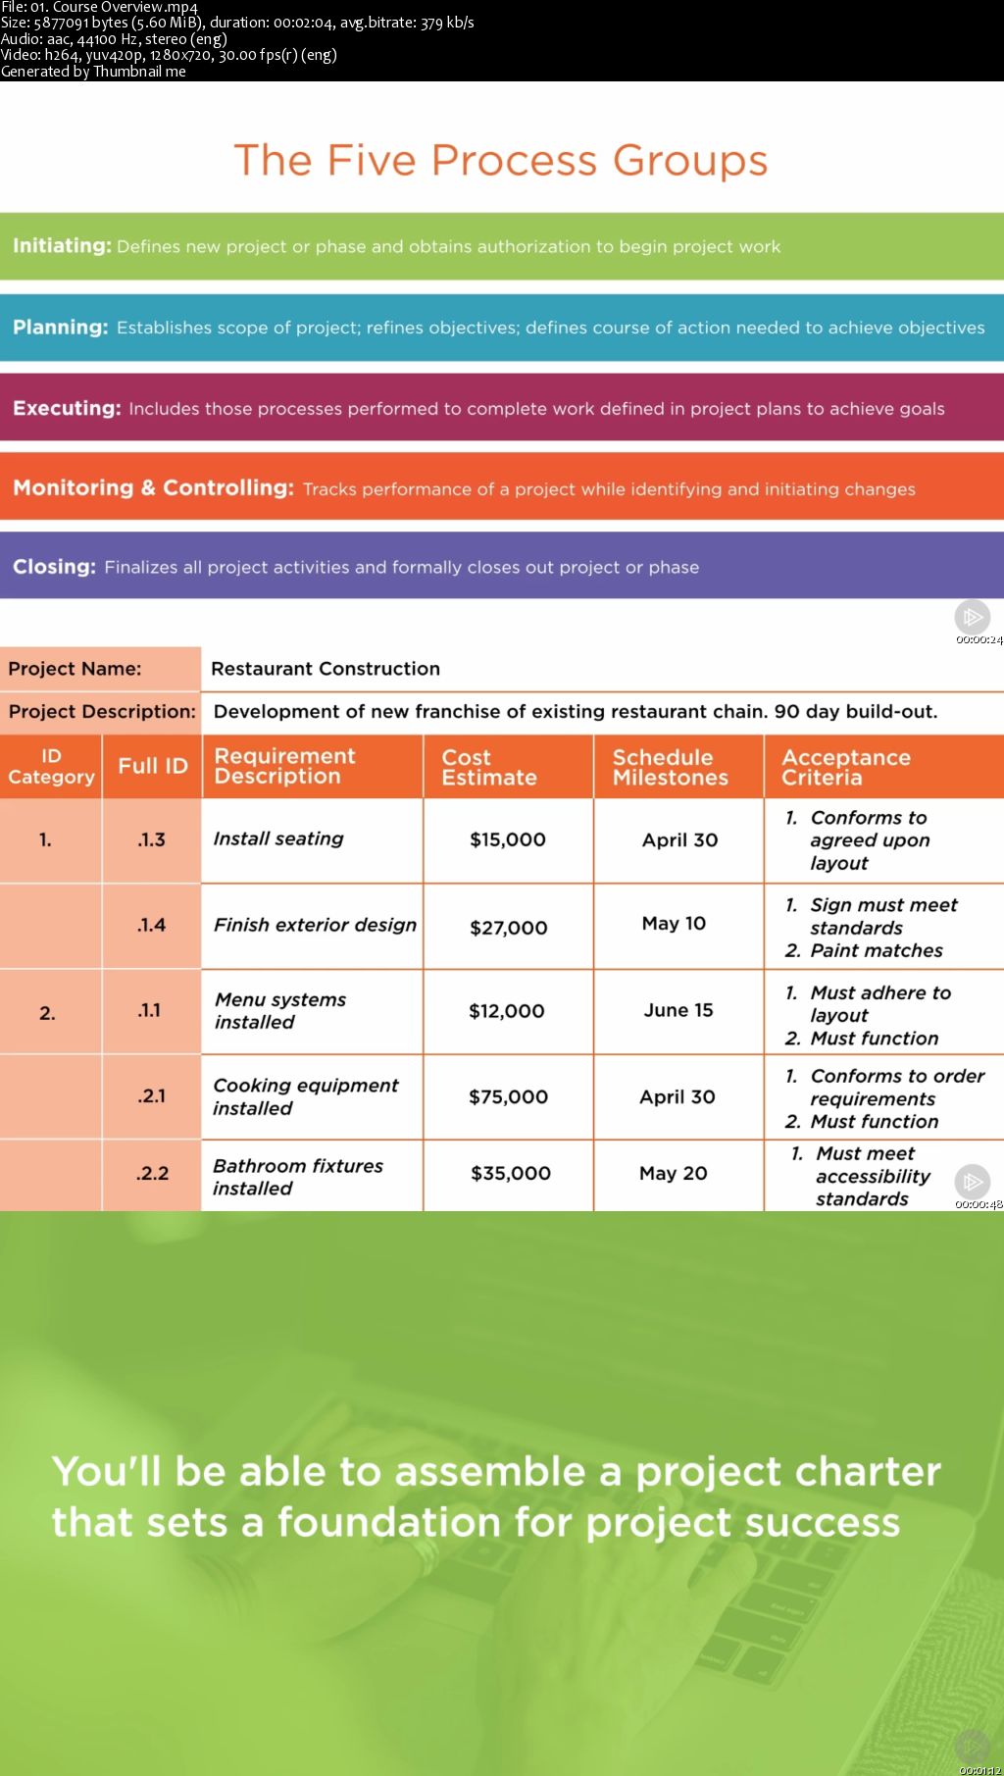
Task: Click the 'Finish exterior design' requirement cell
Action: (313, 926)
